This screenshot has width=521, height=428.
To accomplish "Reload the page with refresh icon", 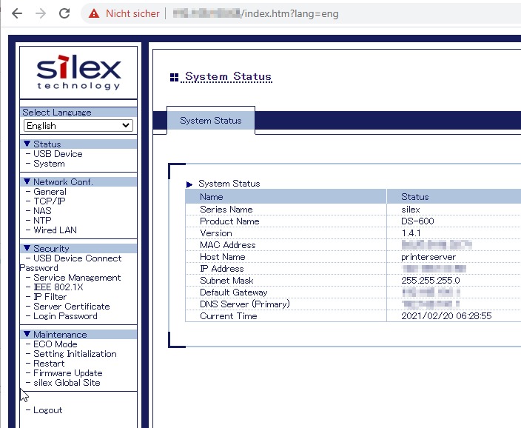I will [x=64, y=13].
